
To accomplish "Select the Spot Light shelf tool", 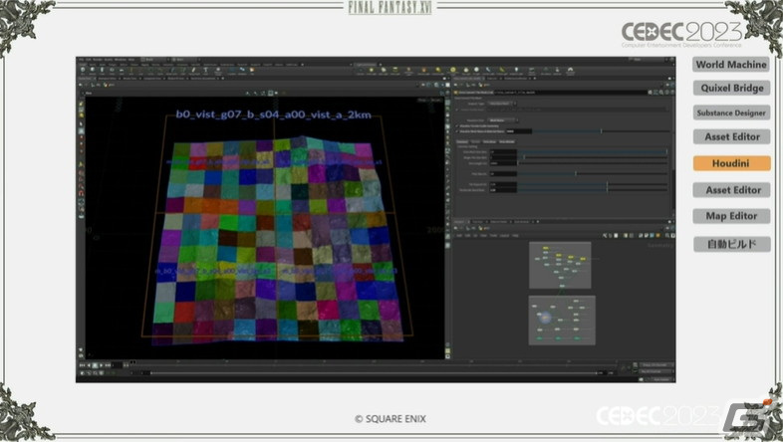I will point(383,71).
